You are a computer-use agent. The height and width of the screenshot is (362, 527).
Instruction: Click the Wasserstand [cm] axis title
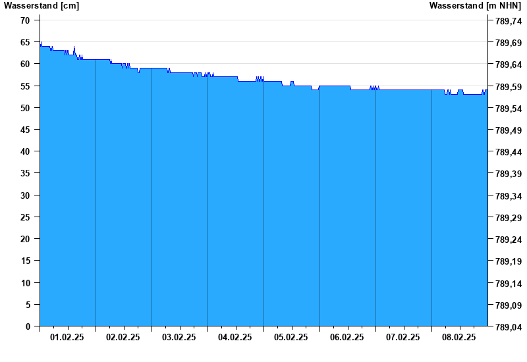(42, 6)
